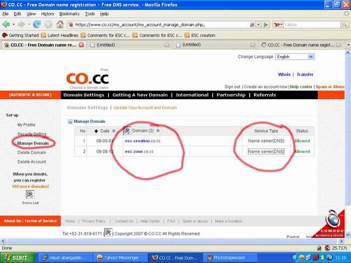Screen dimensions: 351x263
Task: Open the File menu
Action: tap(5, 14)
